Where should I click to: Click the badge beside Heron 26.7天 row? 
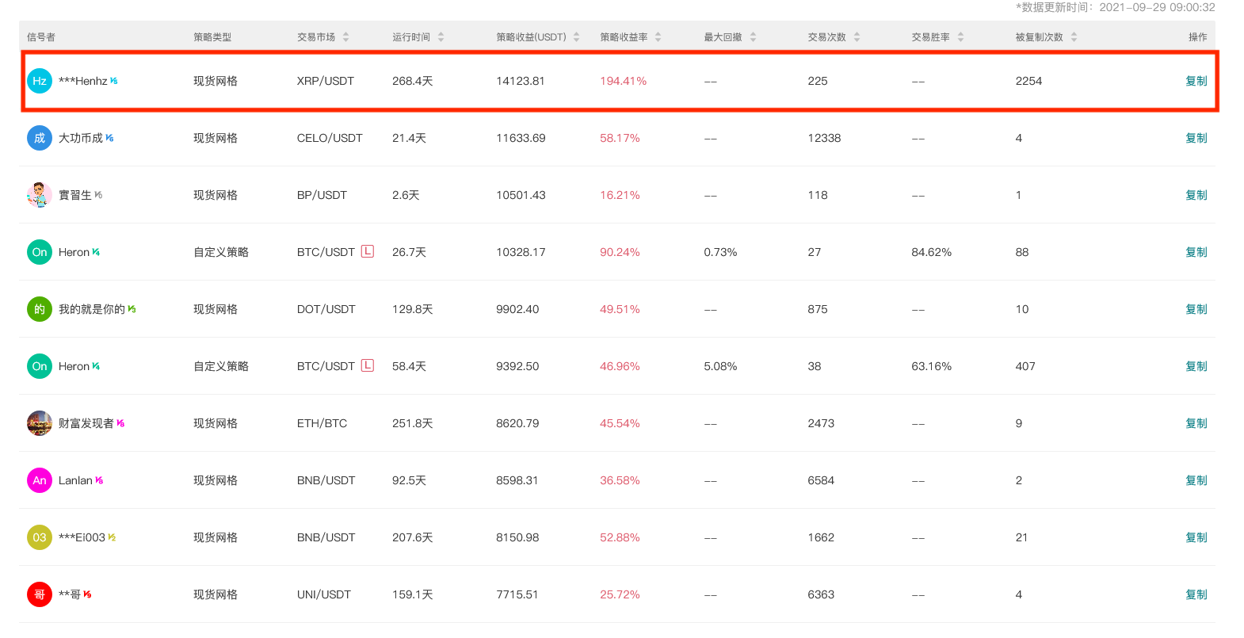click(x=96, y=252)
